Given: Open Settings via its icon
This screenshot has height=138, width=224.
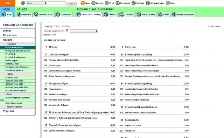Looking at the screenshot, I should 134,3.
